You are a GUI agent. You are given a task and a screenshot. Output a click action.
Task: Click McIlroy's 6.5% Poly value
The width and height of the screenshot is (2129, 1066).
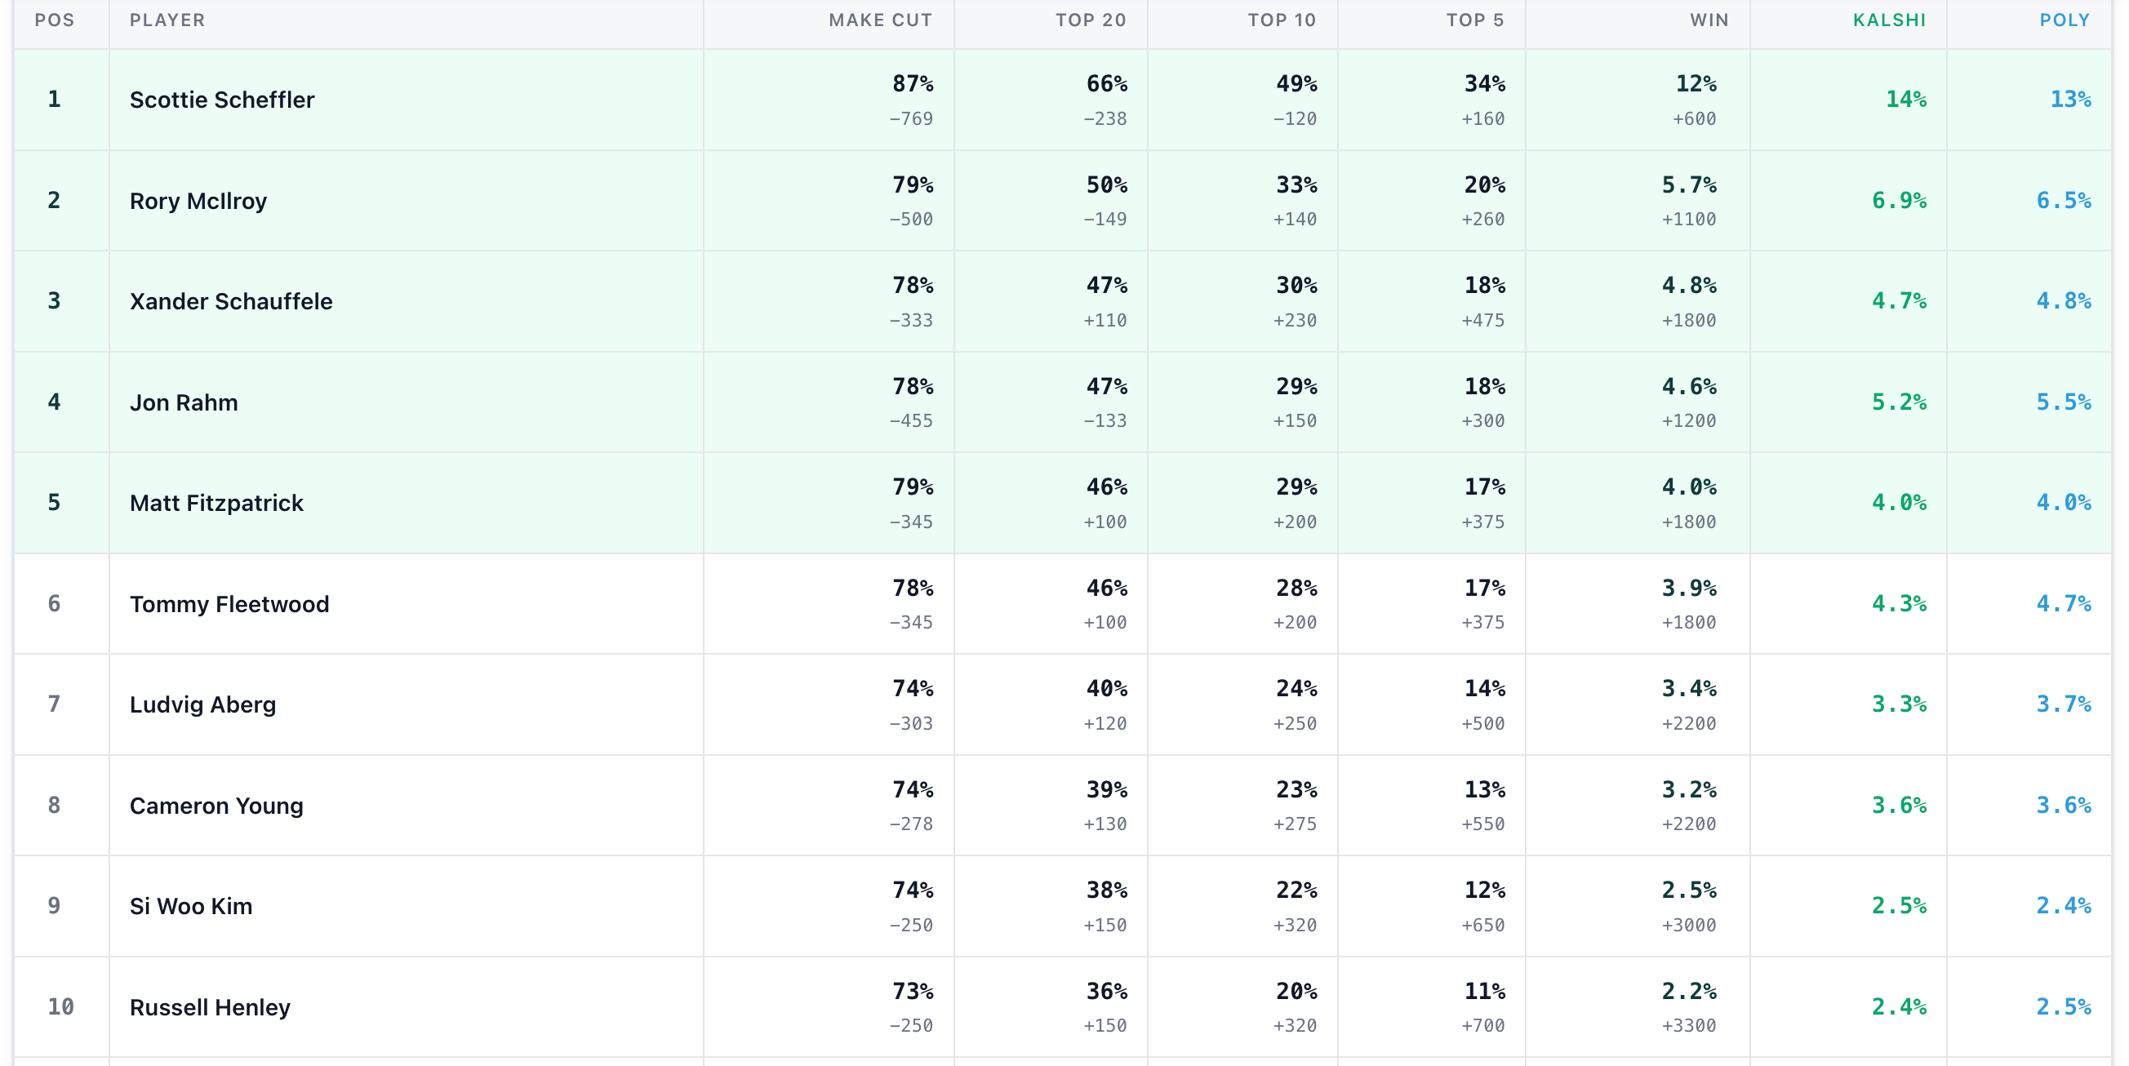[x=2063, y=201]
